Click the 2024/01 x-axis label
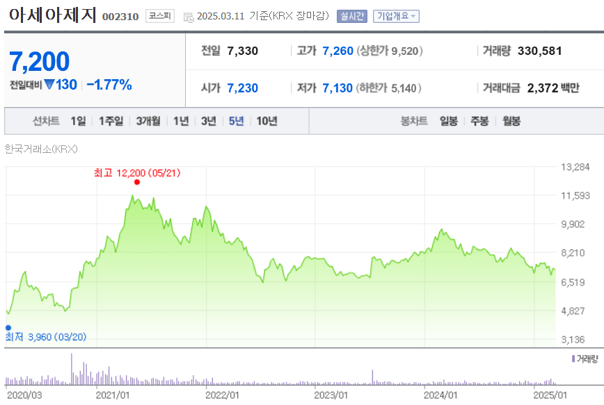Screen dimensions: 604x405 (440, 395)
